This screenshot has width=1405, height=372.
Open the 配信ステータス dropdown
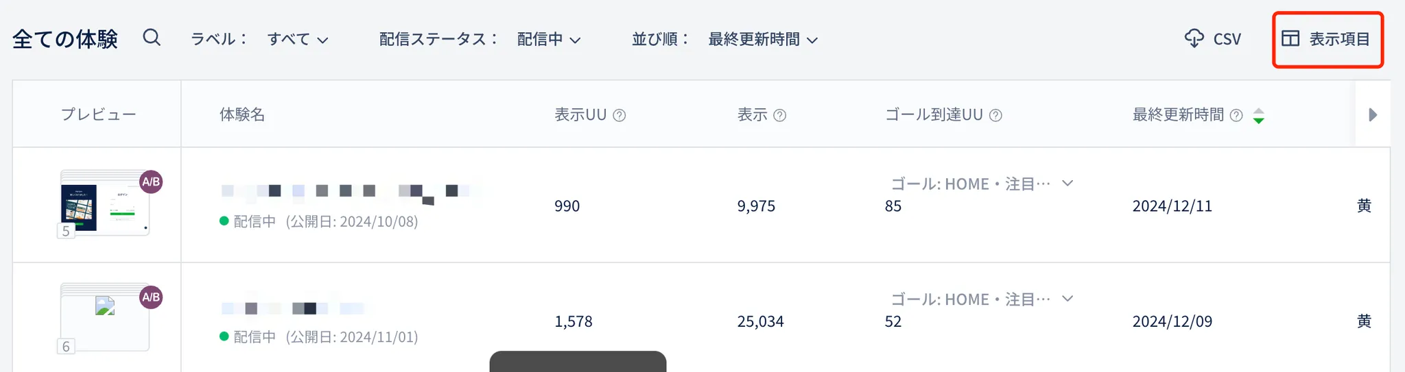click(x=549, y=40)
